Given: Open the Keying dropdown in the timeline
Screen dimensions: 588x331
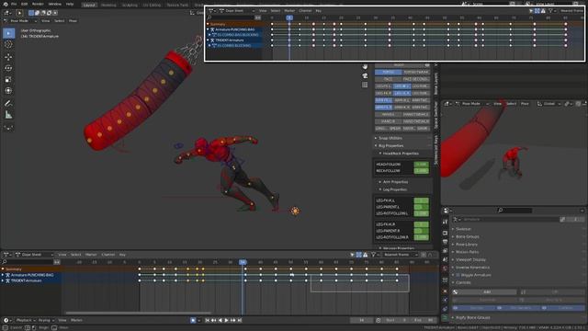Looking at the screenshot, I should (46, 320).
